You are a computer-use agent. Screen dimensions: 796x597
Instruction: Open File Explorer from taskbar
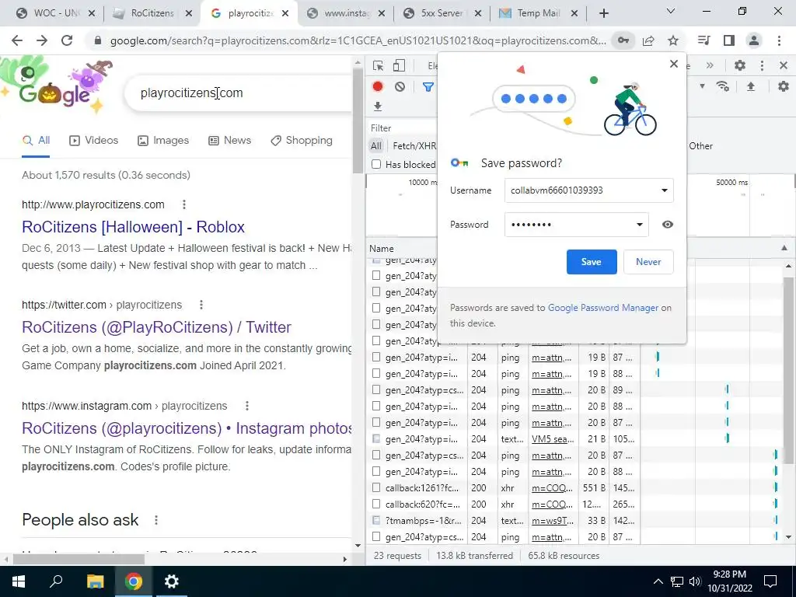click(x=95, y=581)
